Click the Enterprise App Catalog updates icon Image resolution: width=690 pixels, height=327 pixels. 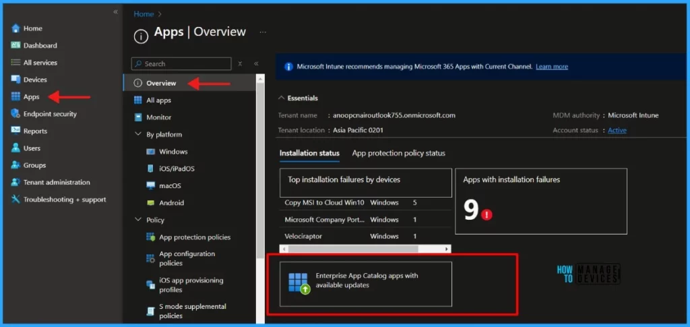299,283
